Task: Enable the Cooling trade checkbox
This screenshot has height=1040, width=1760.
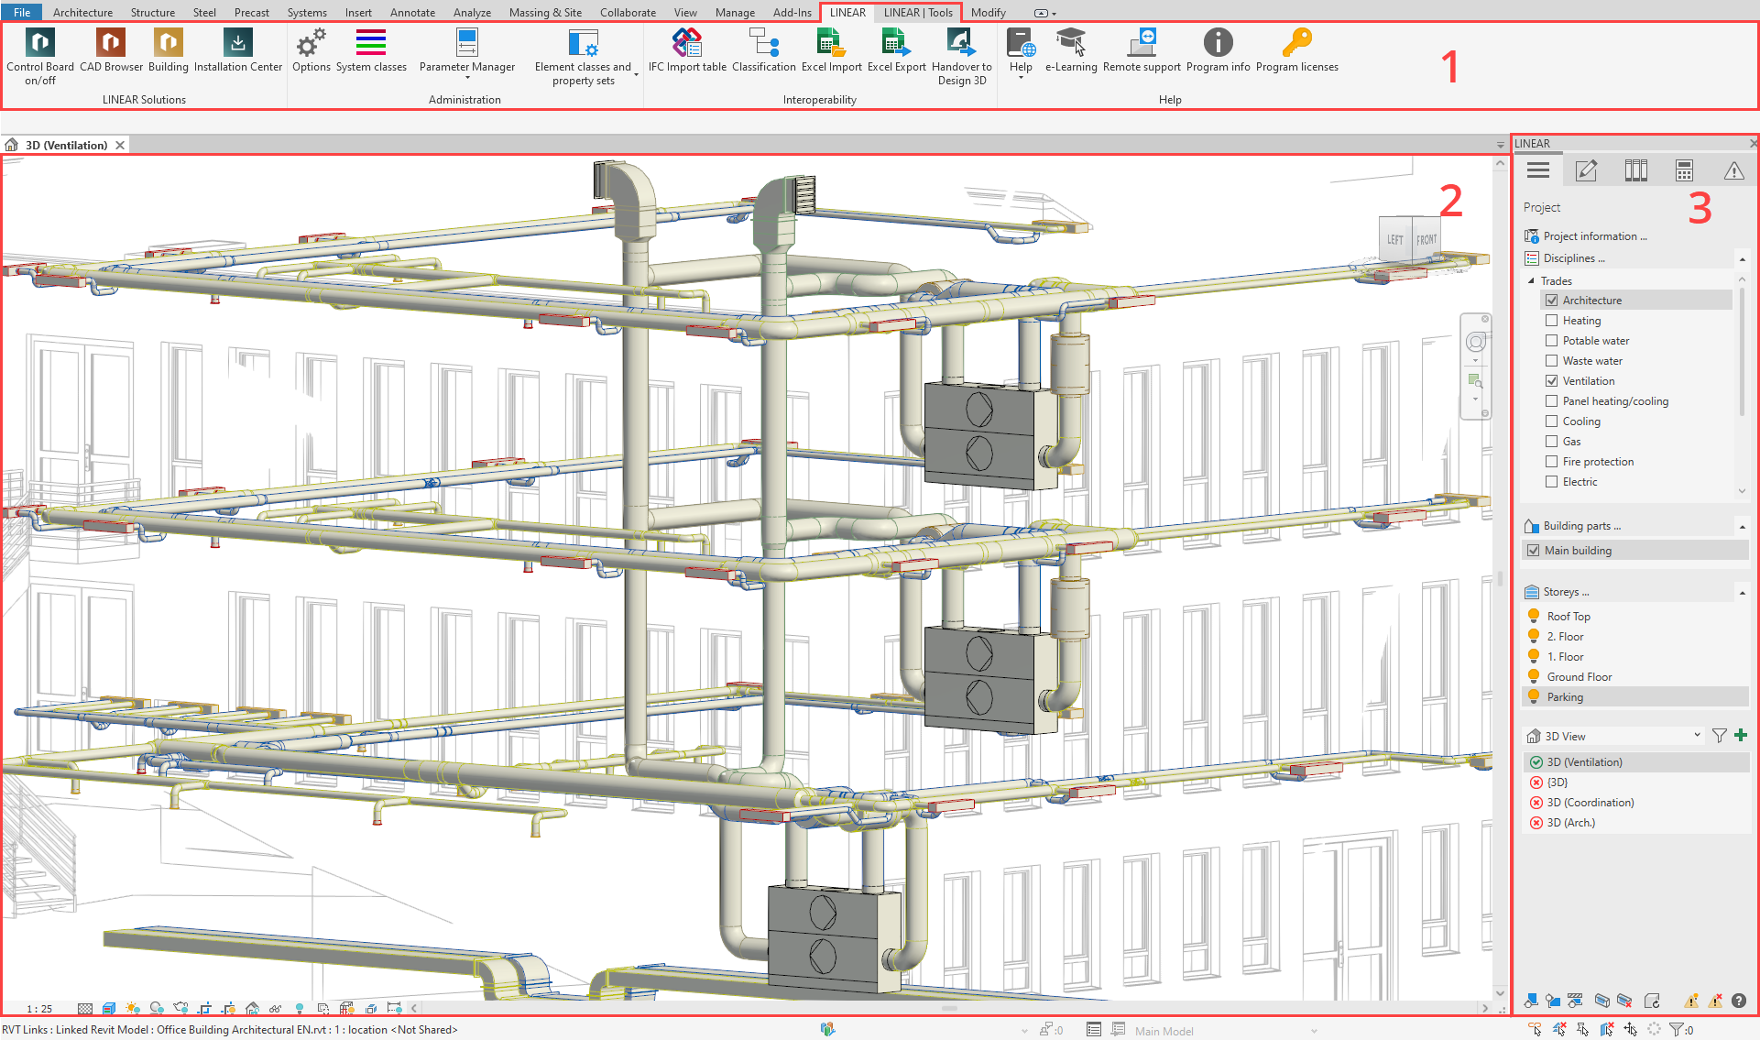Action: tap(1551, 421)
